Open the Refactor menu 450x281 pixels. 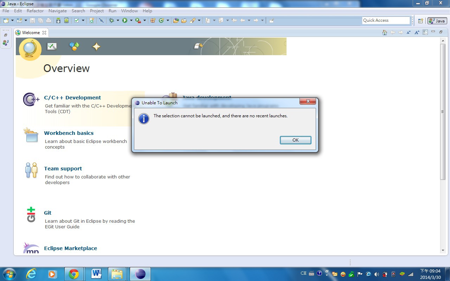coord(35,11)
